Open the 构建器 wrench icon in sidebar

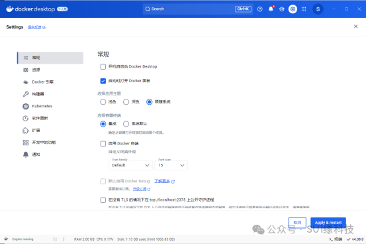(26, 94)
